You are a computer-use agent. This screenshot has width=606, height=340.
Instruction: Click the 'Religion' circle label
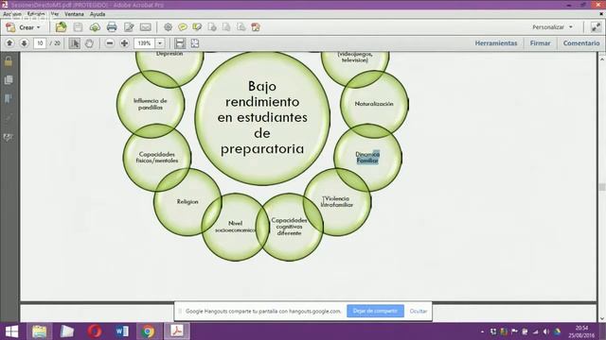coord(187,201)
